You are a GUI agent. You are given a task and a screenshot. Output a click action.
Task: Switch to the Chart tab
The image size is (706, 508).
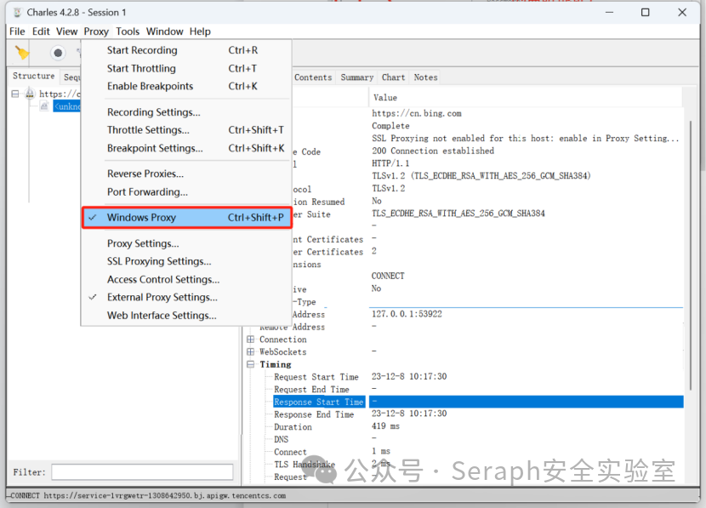point(394,77)
